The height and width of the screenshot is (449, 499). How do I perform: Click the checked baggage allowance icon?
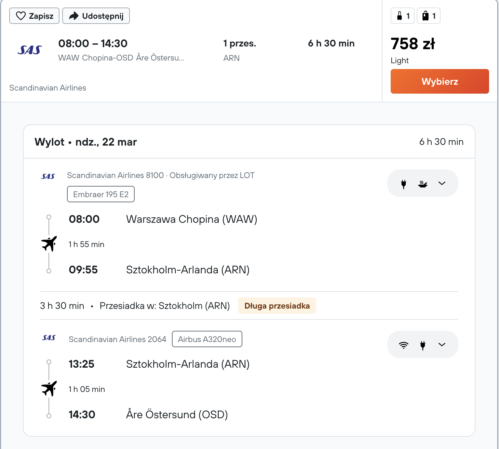click(425, 16)
